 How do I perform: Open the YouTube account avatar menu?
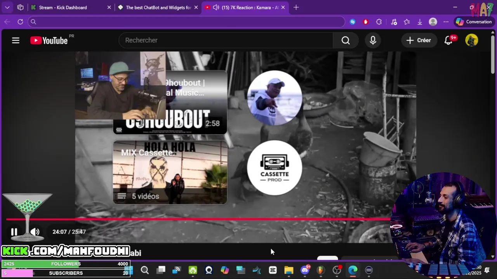[472, 40]
